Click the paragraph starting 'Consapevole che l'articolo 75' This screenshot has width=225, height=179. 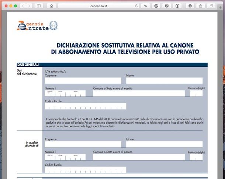(x=125, y=123)
